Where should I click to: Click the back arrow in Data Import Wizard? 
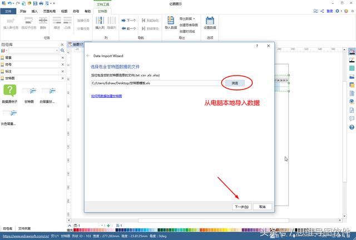88,56
